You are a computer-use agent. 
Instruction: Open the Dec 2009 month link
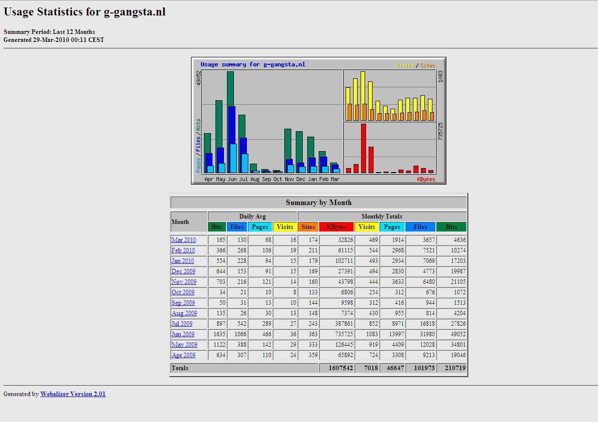pos(184,271)
